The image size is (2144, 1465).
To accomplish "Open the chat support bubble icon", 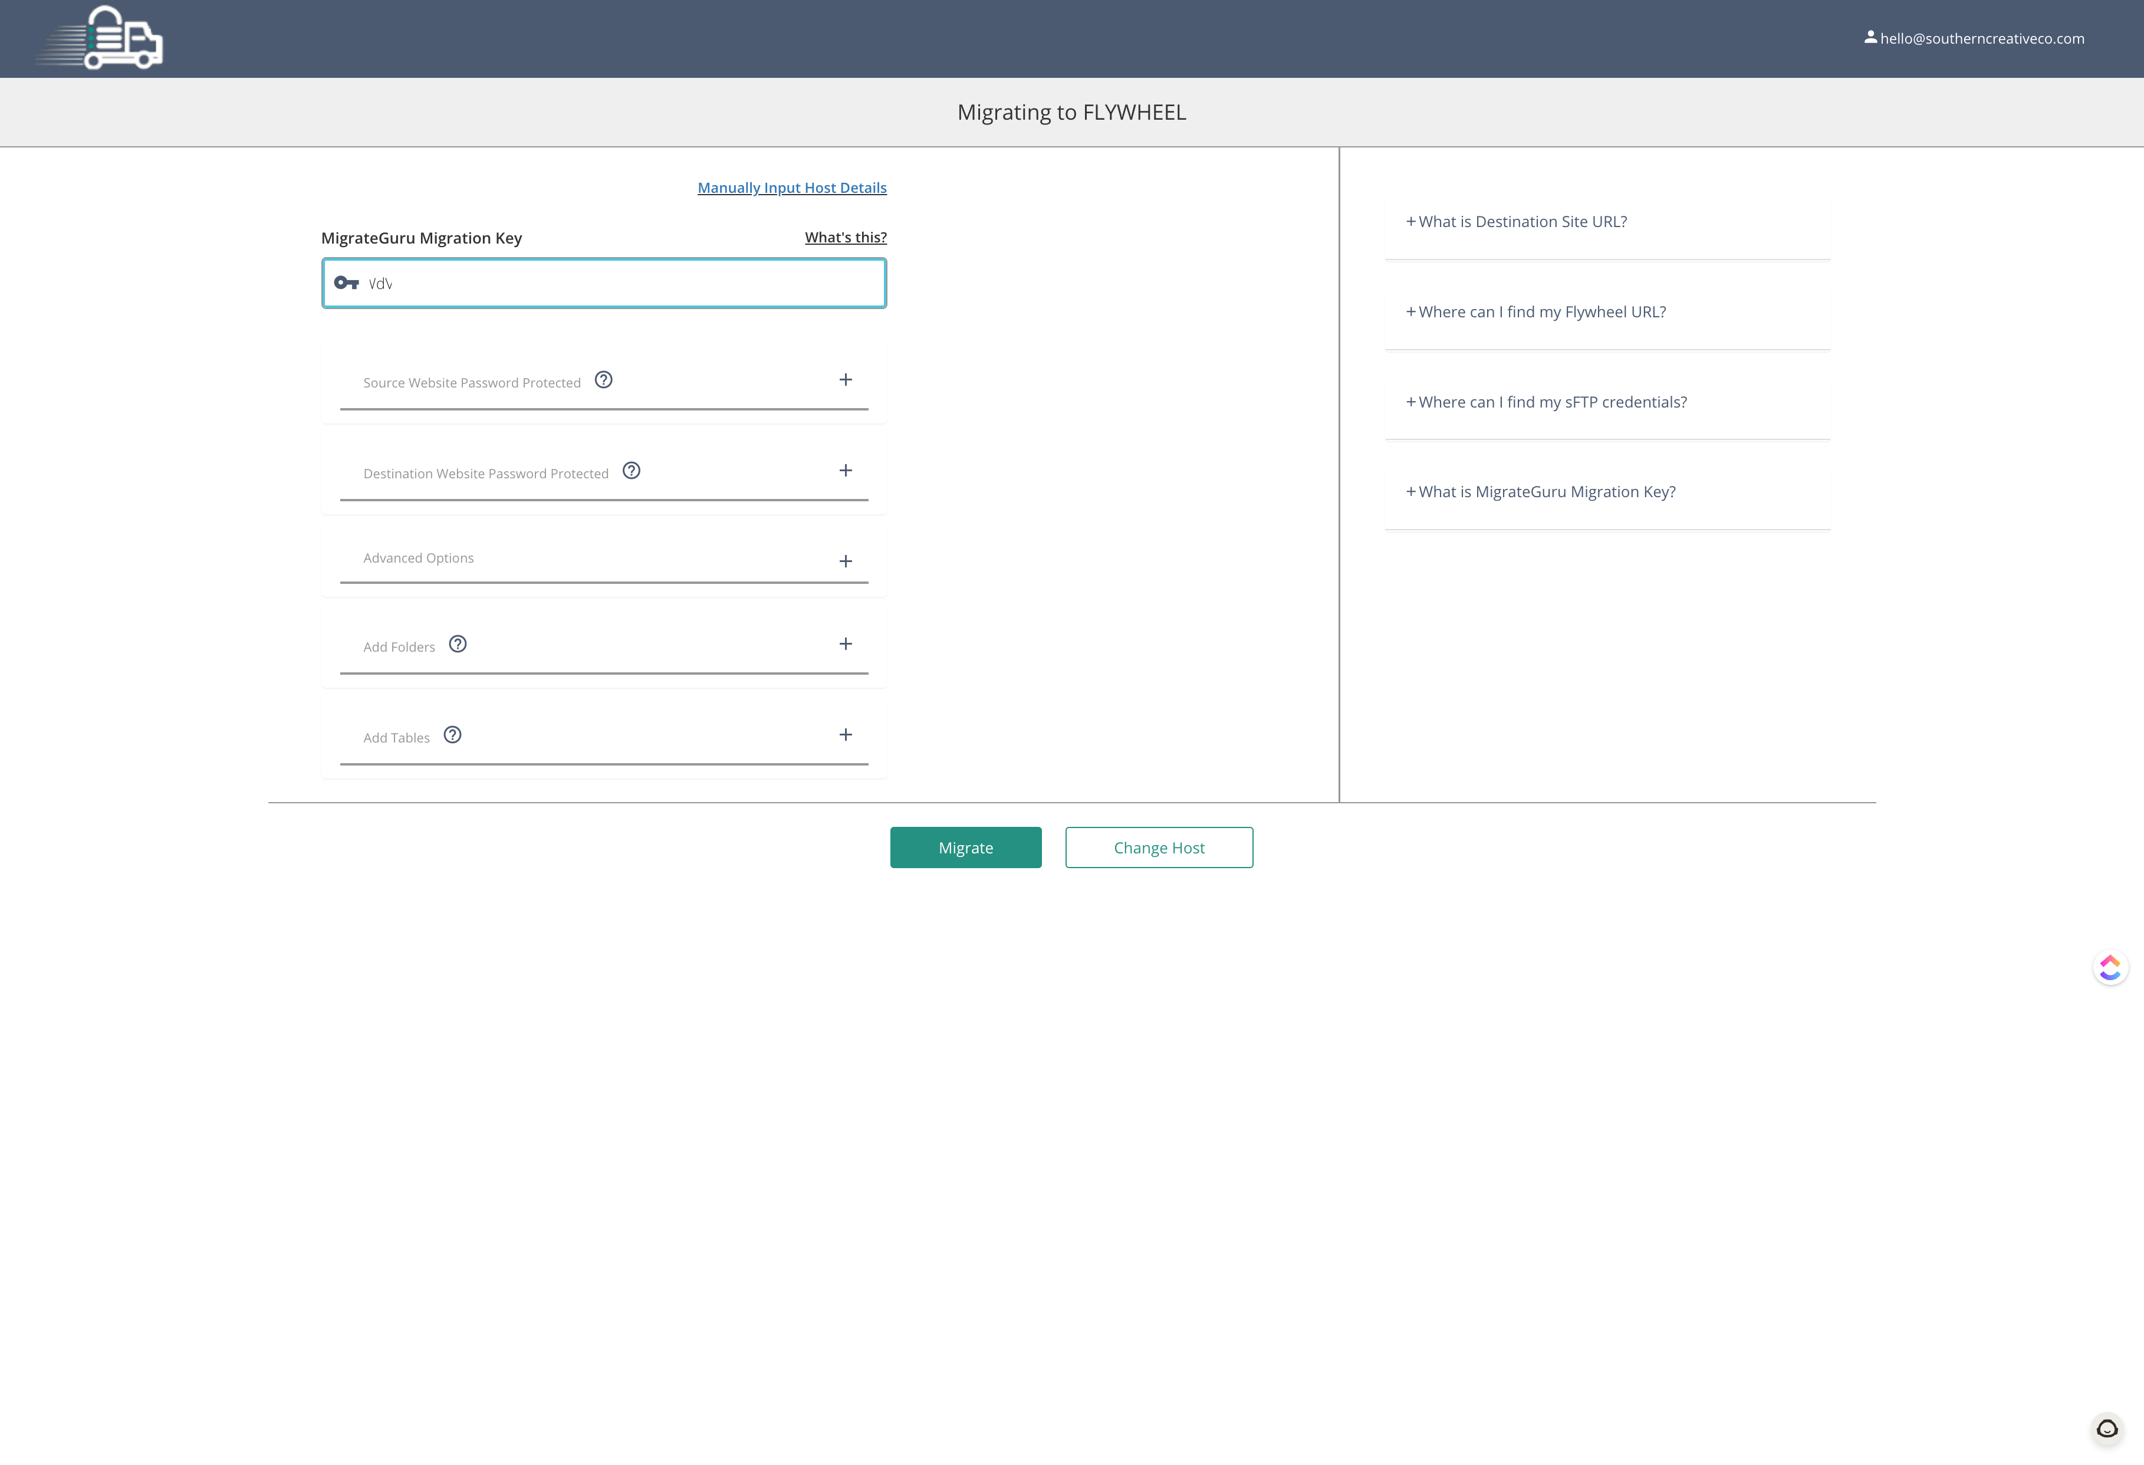I will pyautogui.click(x=2107, y=1429).
